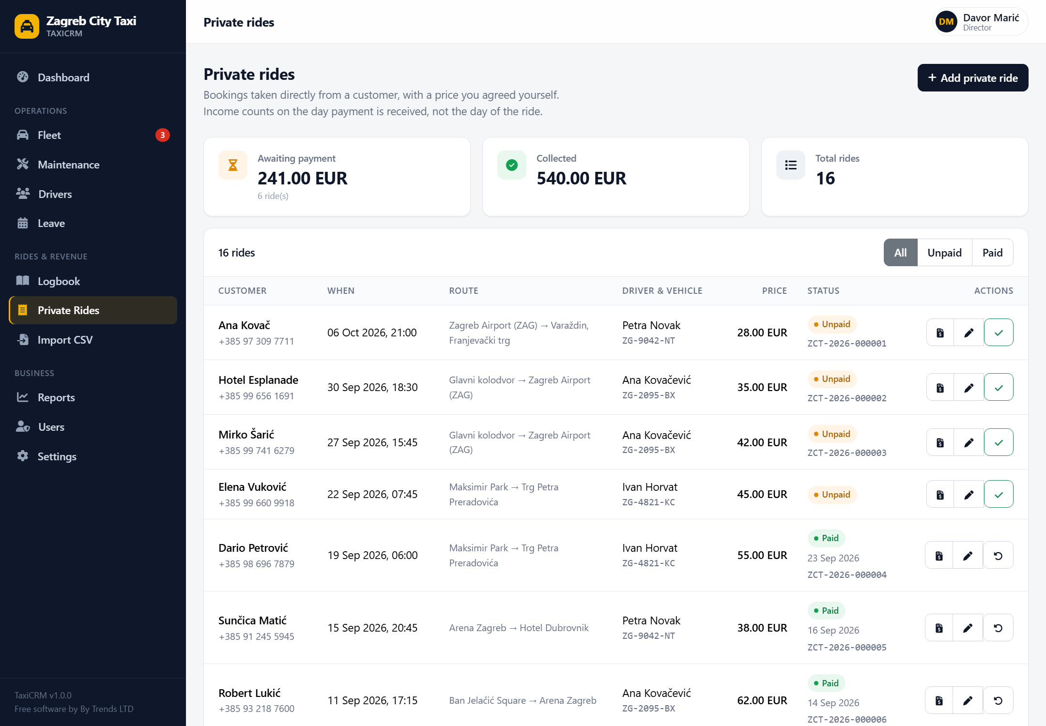Image resolution: width=1046 pixels, height=726 pixels.
Task: Edit Robert Lukić ride with pencil icon
Action: tap(968, 700)
